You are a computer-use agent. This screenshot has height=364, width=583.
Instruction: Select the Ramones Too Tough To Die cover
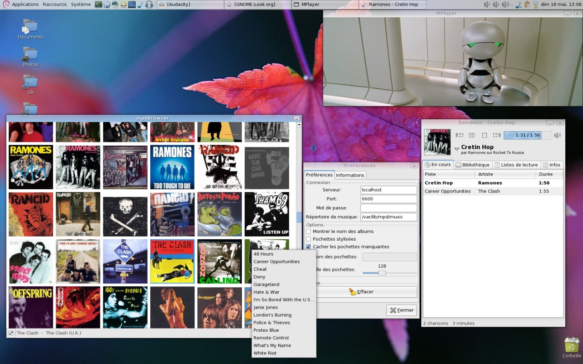[x=172, y=167]
